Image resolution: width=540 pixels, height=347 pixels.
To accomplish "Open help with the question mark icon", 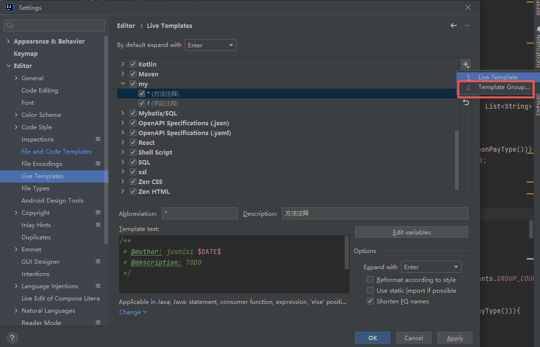I will click(x=12, y=338).
